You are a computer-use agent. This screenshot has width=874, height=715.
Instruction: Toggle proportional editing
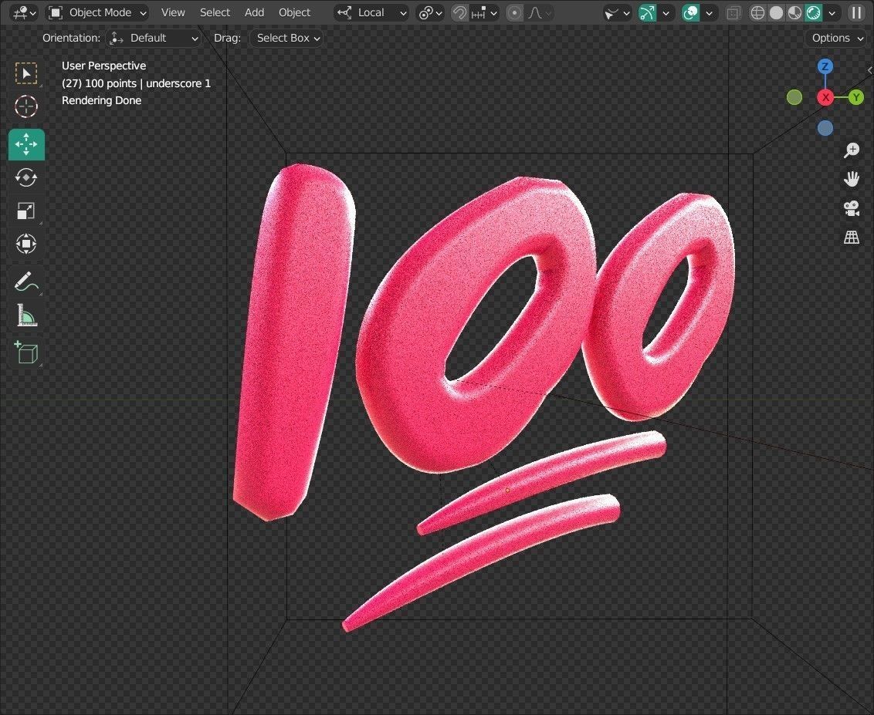coord(514,13)
